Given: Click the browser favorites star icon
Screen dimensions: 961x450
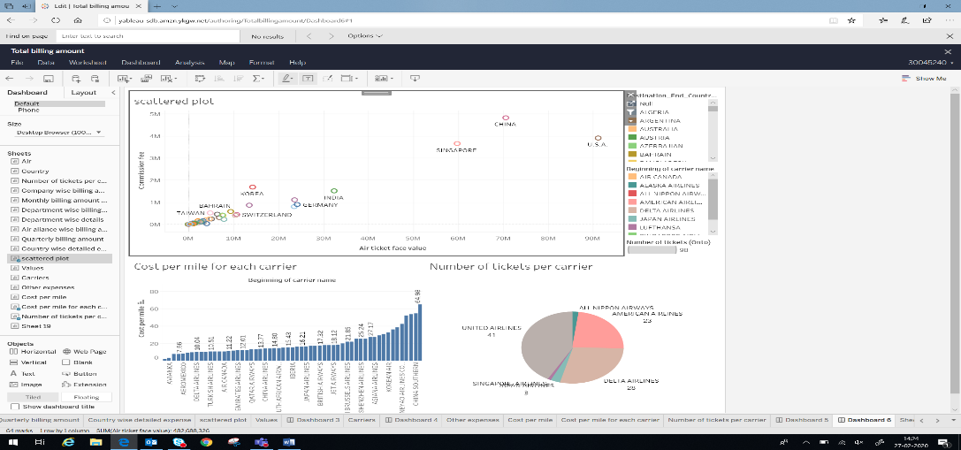Looking at the screenshot, I should (851, 20).
